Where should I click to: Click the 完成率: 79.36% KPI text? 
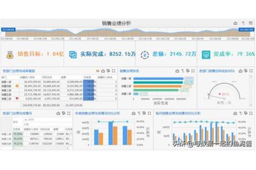coord(234,54)
